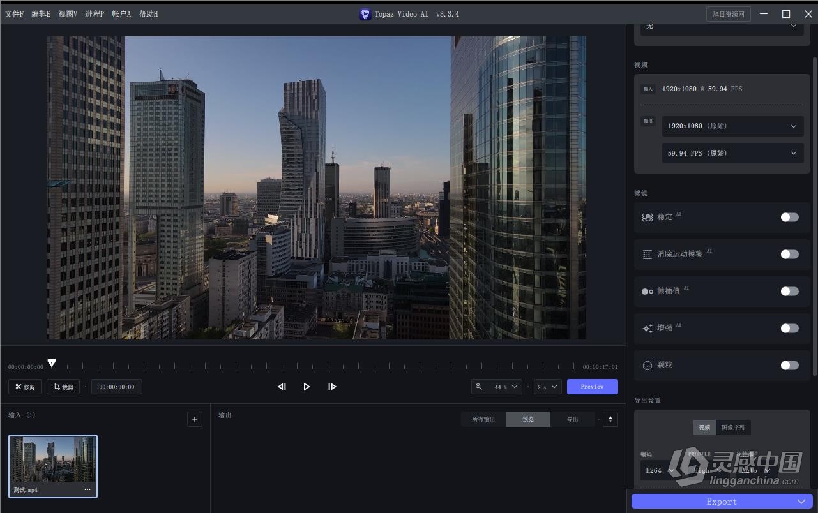Viewport: 818px width, 513px height.
Task: Toggle the 颗粒 grain switch
Action: click(x=789, y=365)
